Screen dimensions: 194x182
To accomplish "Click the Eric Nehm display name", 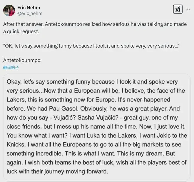I will (29, 8).
